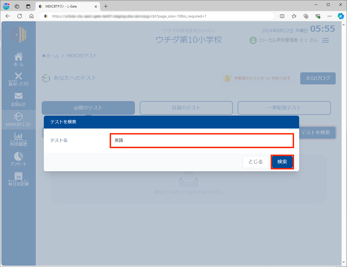The image size is (347, 267).
Task: Click the とじる close button
Action: tap(255, 162)
